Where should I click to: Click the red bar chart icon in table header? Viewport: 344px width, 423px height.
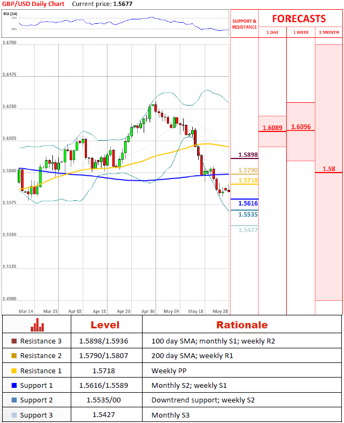click(x=37, y=325)
